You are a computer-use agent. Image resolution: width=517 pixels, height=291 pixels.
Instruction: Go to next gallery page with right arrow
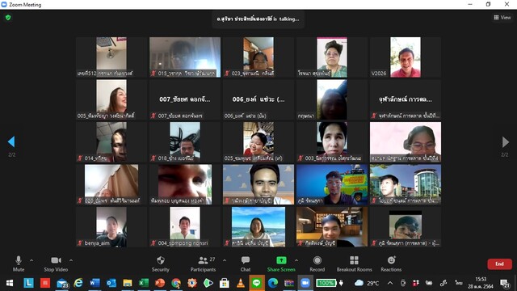click(x=505, y=142)
